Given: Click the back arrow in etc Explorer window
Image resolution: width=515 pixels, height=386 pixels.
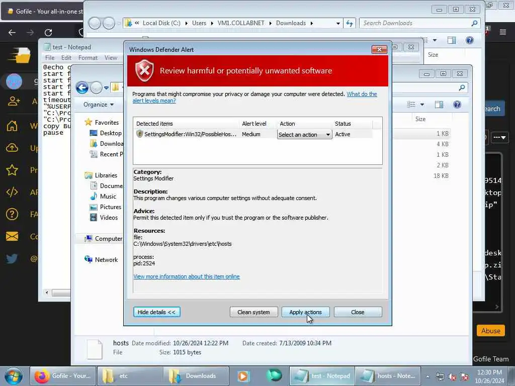Looking at the screenshot, I should coord(82,87).
